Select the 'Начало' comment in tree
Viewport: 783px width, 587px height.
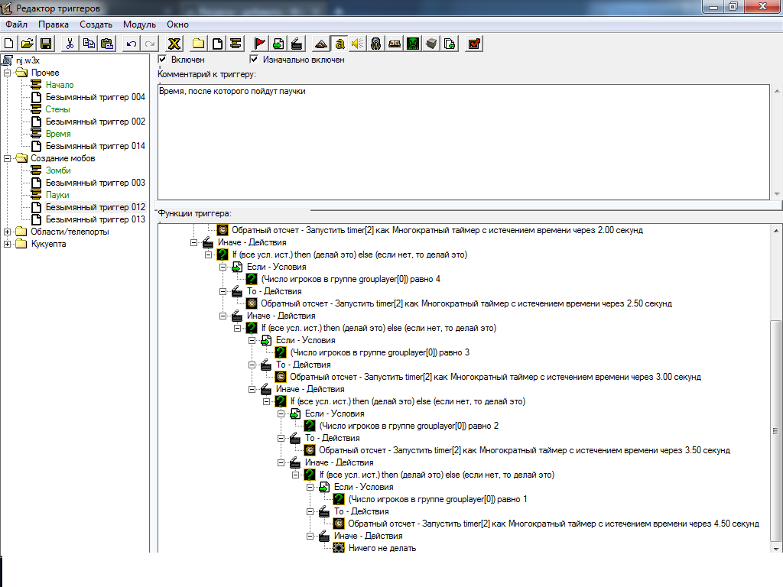[x=60, y=85]
